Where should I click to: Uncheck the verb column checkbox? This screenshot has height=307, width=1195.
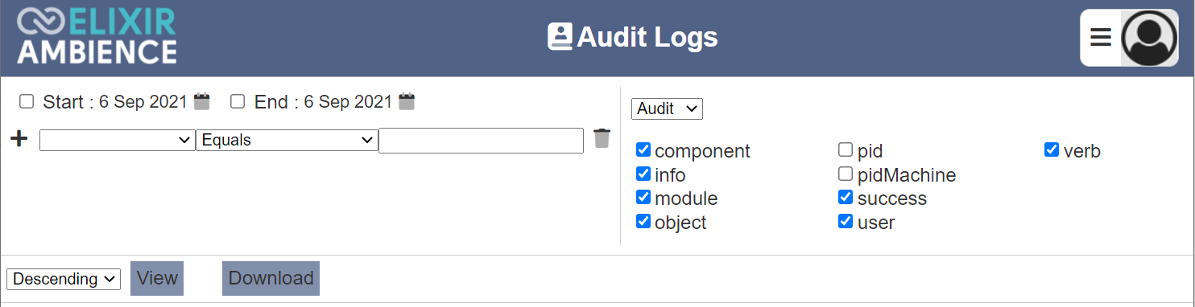pyautogui.click(x=1052, y=149)
